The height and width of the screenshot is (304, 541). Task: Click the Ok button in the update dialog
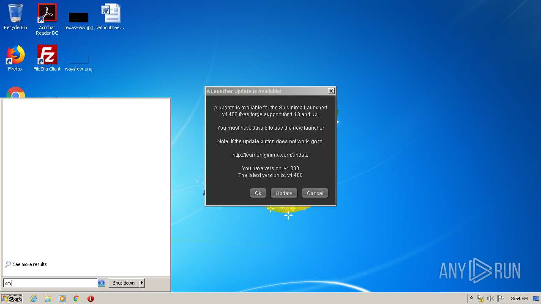click(258, 193)
